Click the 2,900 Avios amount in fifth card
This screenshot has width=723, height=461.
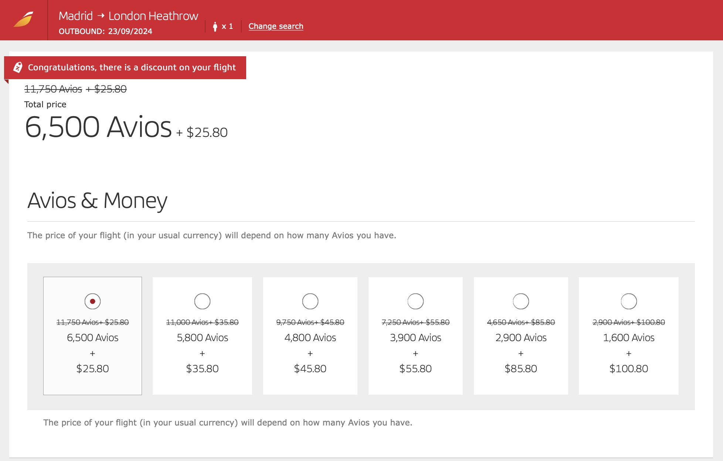[521, 337]
